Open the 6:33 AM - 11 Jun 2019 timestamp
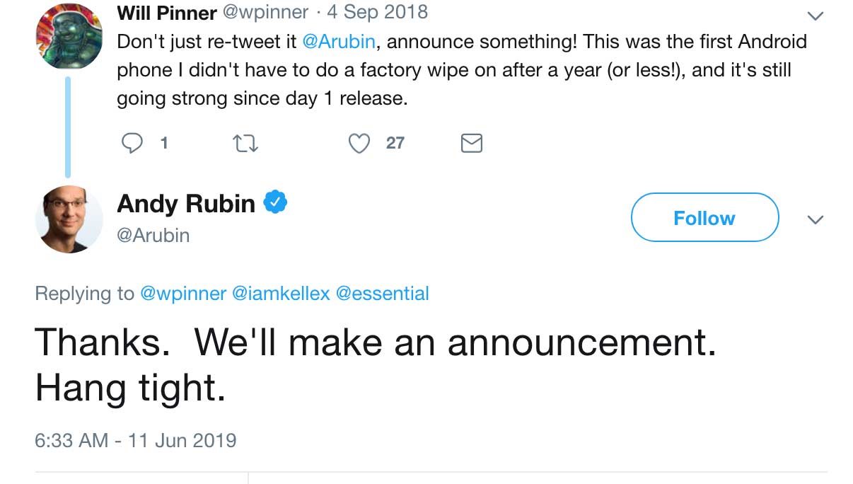Viewport: 853px width, 484px height. [x=136, y=440]
